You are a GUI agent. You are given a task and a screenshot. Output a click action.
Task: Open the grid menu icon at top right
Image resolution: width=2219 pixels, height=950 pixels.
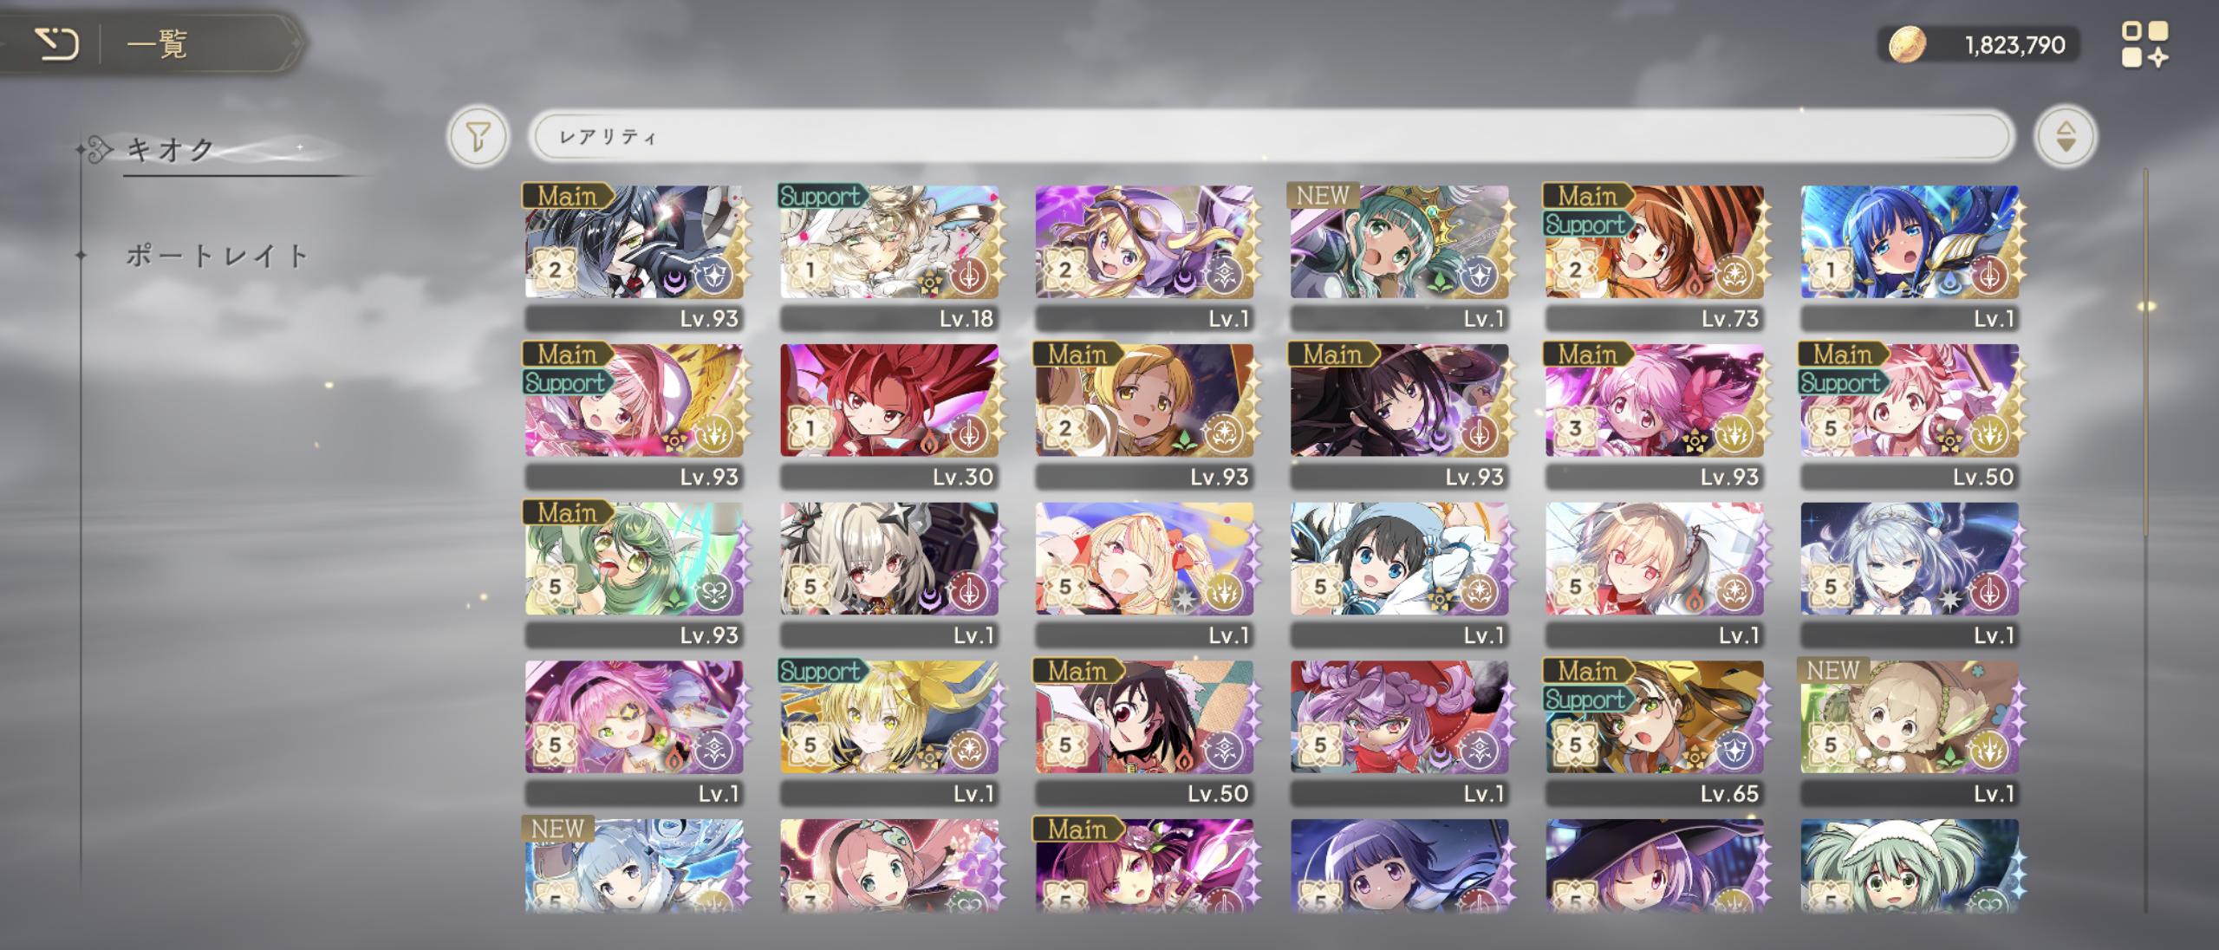tap(2145, 44)
